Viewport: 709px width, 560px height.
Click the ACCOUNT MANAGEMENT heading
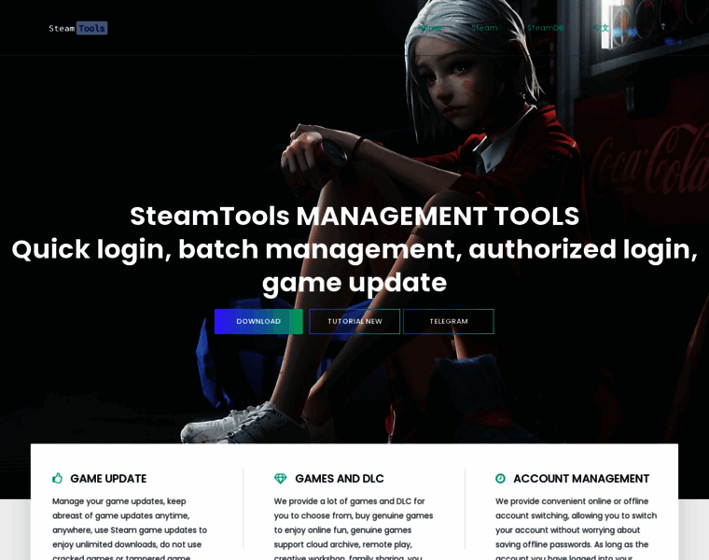tap(581, 479)
